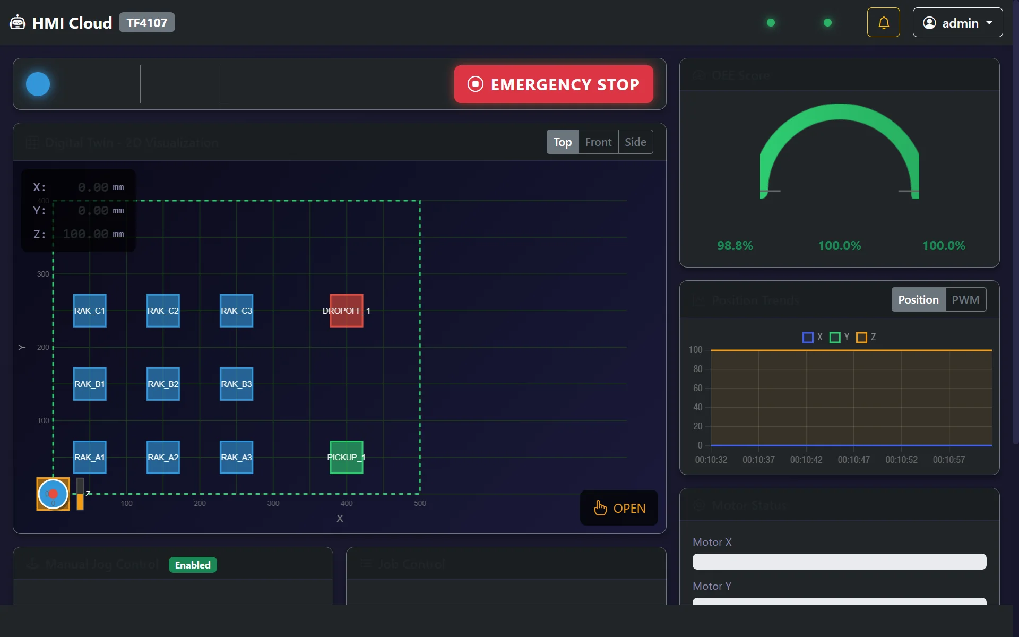Click the OPEN gripper button
The image size is (1019, 637).
point(619,508)
